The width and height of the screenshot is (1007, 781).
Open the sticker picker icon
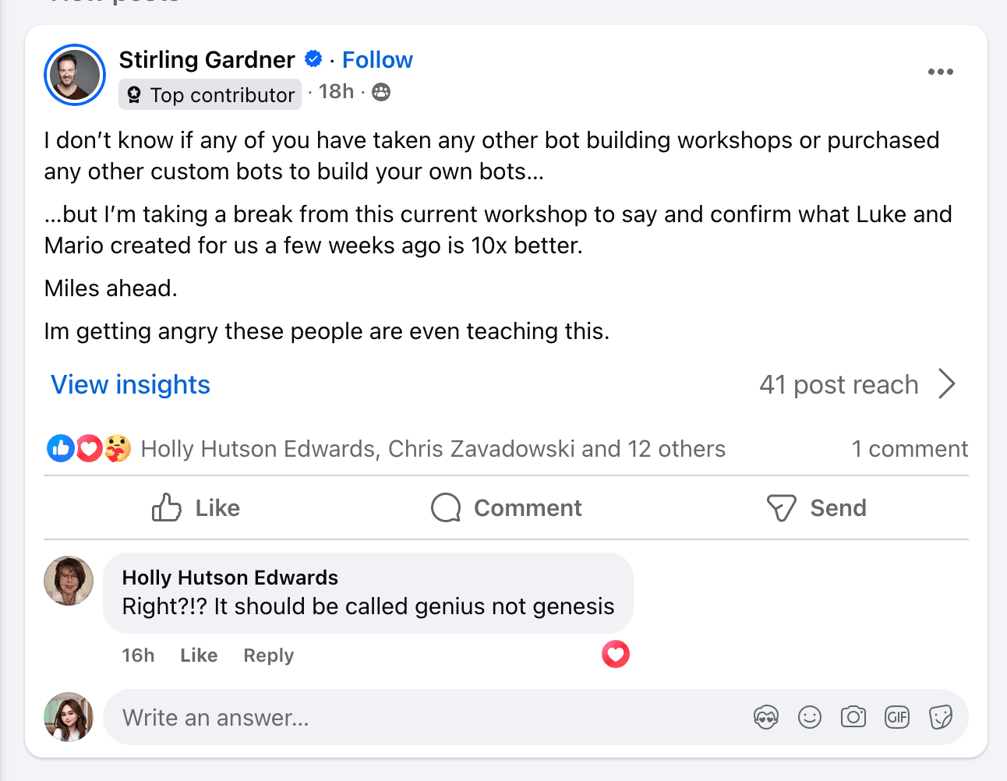click(941, 717)
